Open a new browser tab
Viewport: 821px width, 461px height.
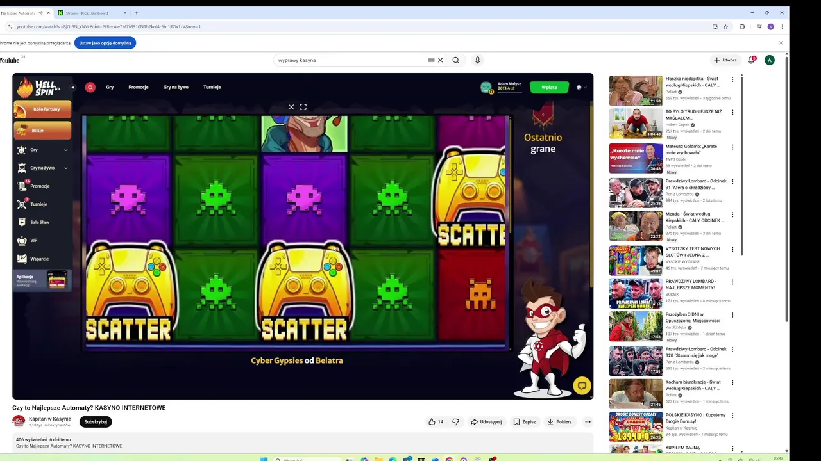click(136, 13)
